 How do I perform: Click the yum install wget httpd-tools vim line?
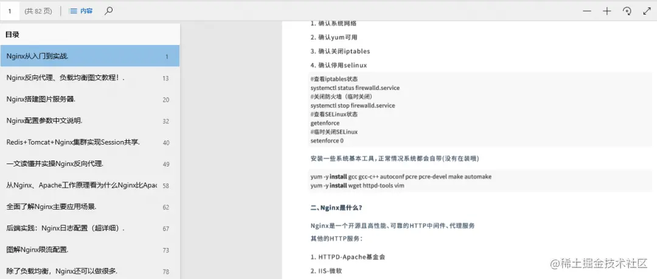point(358,185)
